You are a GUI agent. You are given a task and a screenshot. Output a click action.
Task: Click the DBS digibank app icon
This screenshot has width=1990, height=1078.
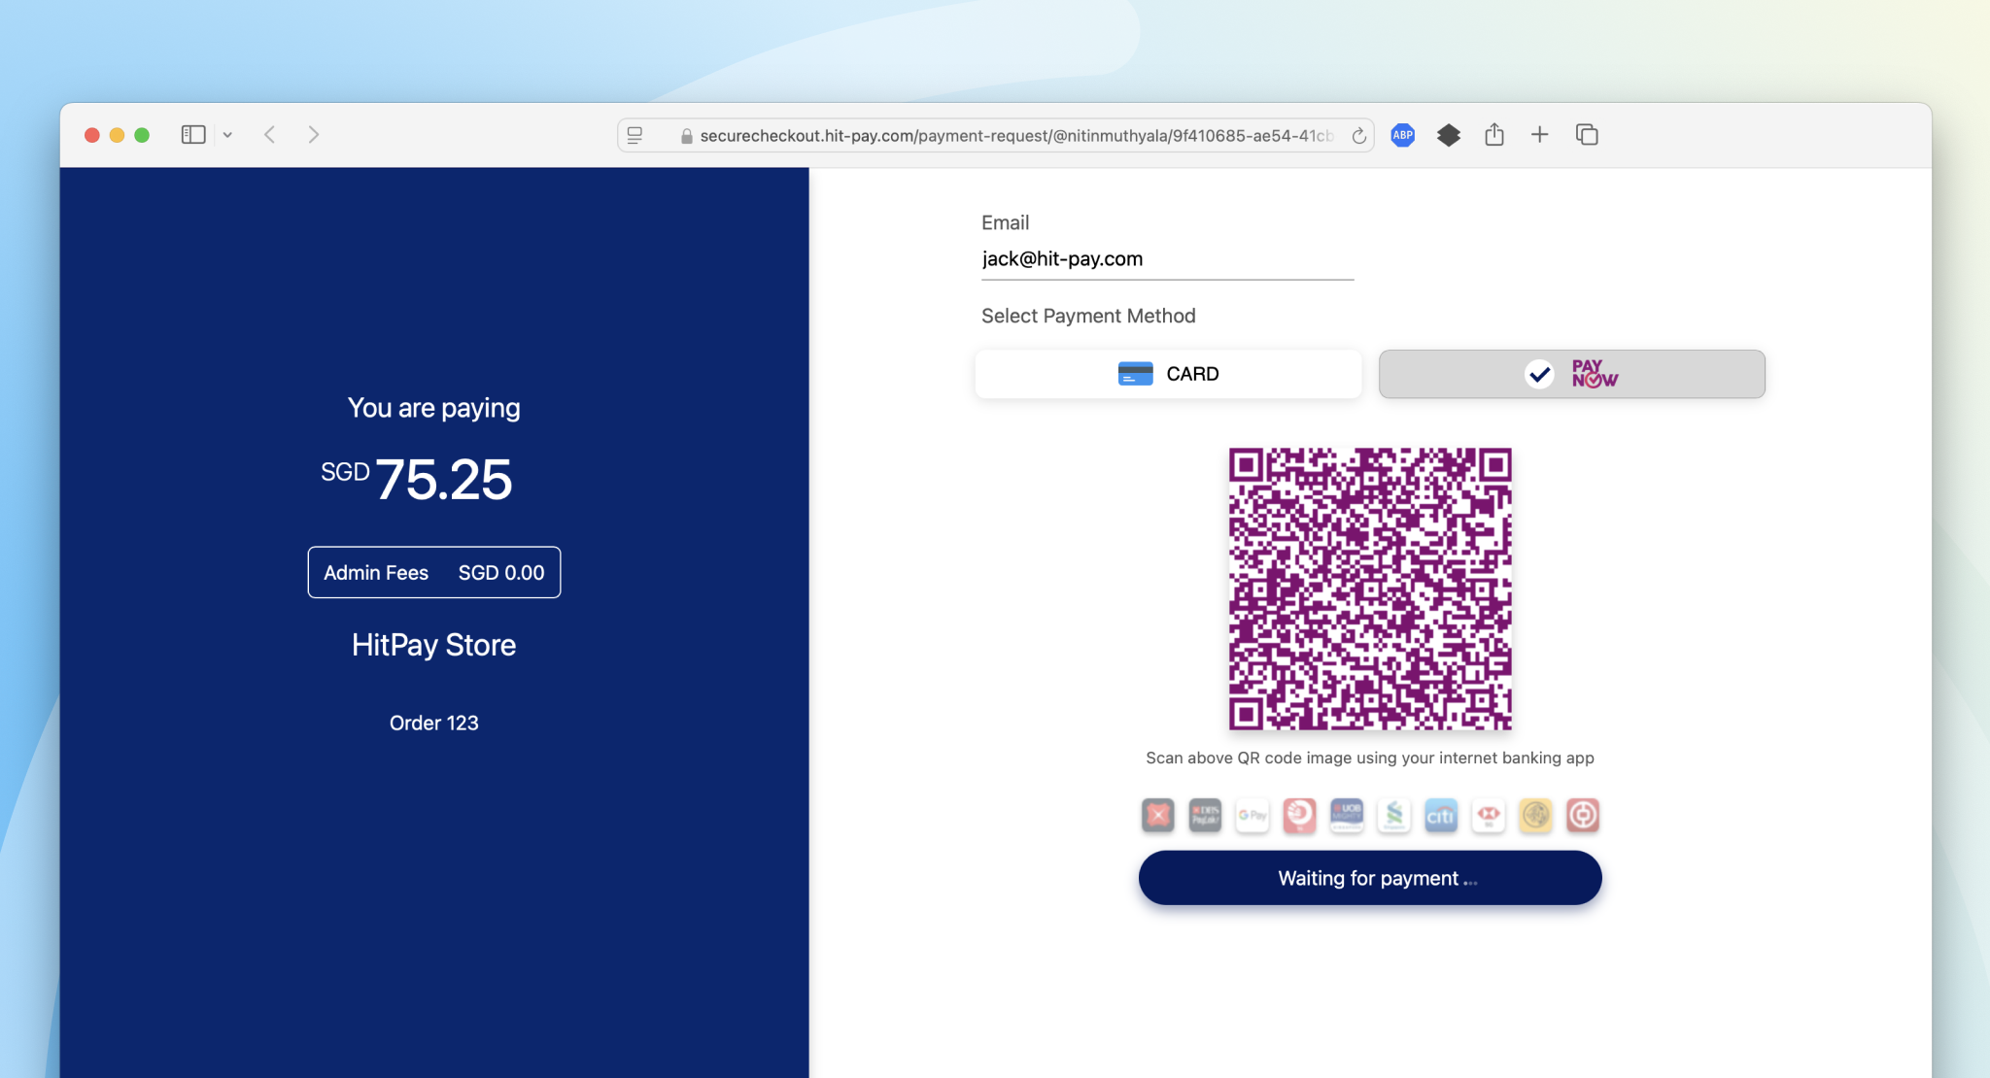pos(1158,816)
